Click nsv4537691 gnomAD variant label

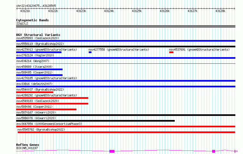[199, 50]
